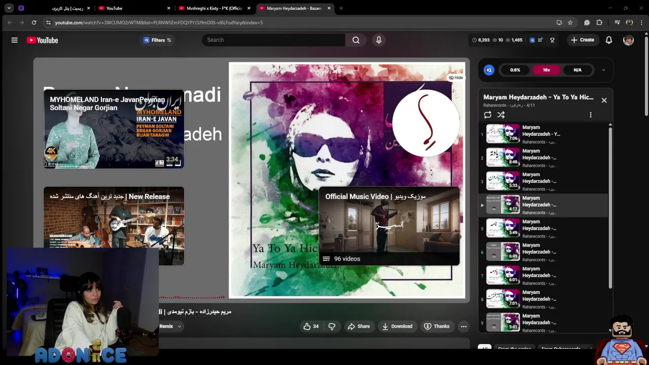This screenshot has height=365, width=649.
Task: Click the install app icon in address bar
Action: pos(559,22)
